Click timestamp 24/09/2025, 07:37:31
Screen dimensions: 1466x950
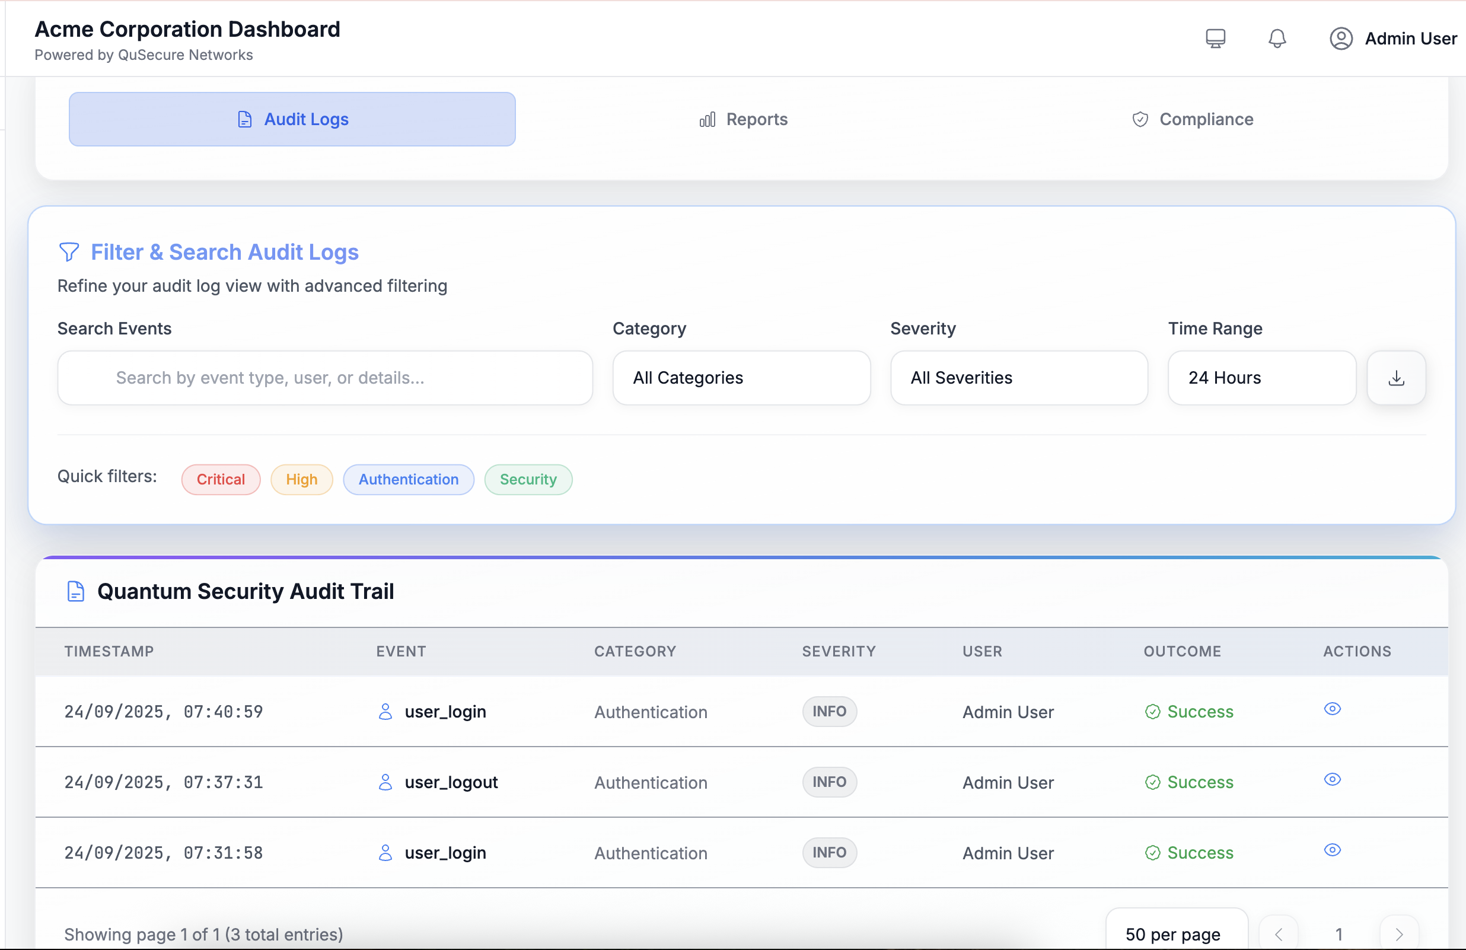click(164, 782)
